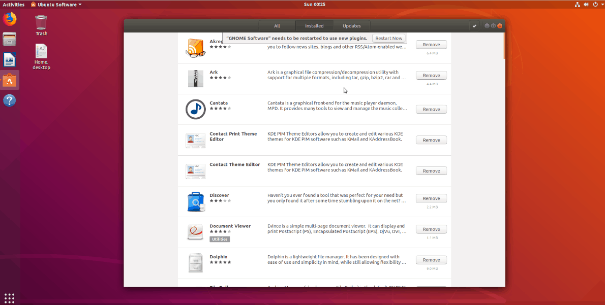The width and height of the screenshot is (605, 305).
Task: Launch Firefox from the dock
Action: point(10,18)
